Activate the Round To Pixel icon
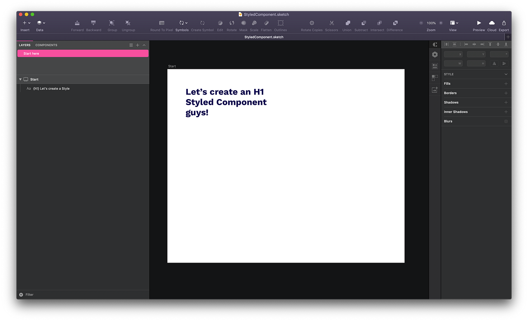Viewport: 528px width, 321px height. point(161,23)
